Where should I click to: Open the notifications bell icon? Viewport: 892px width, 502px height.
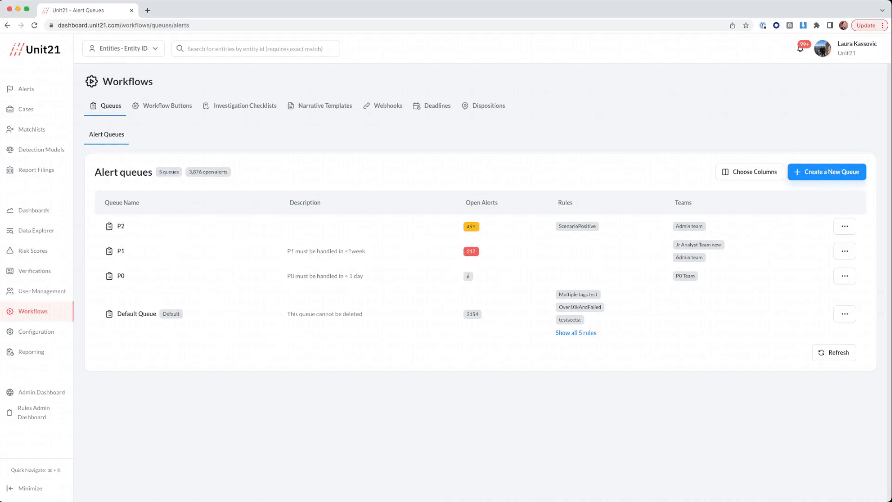click(800, 48)
